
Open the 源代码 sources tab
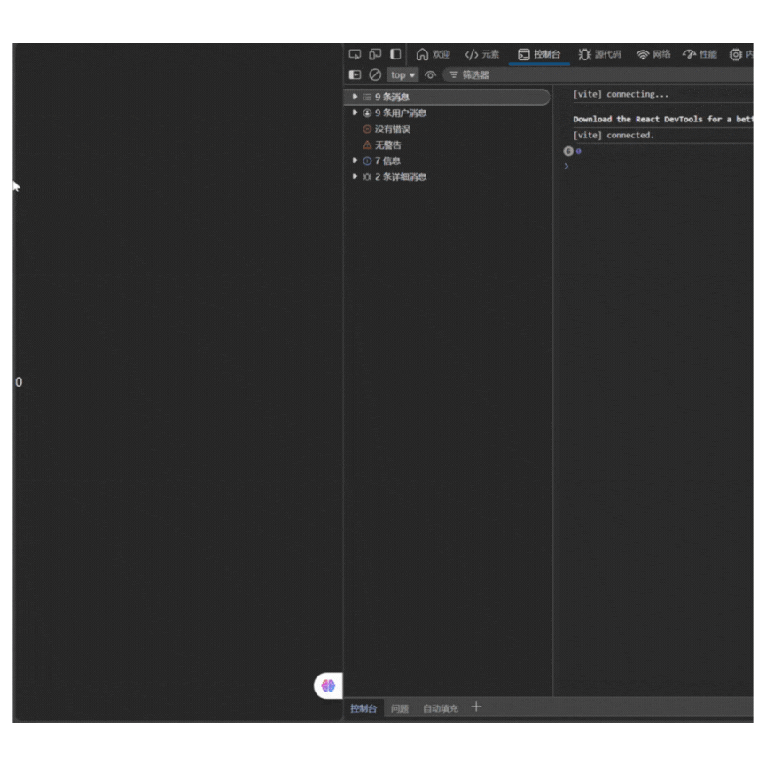[600, 54]
